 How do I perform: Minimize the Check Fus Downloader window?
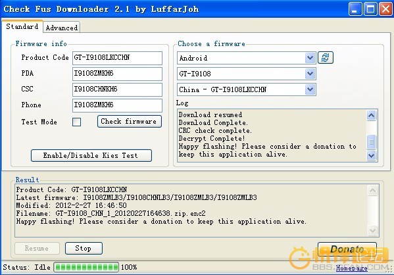point(355,9)
